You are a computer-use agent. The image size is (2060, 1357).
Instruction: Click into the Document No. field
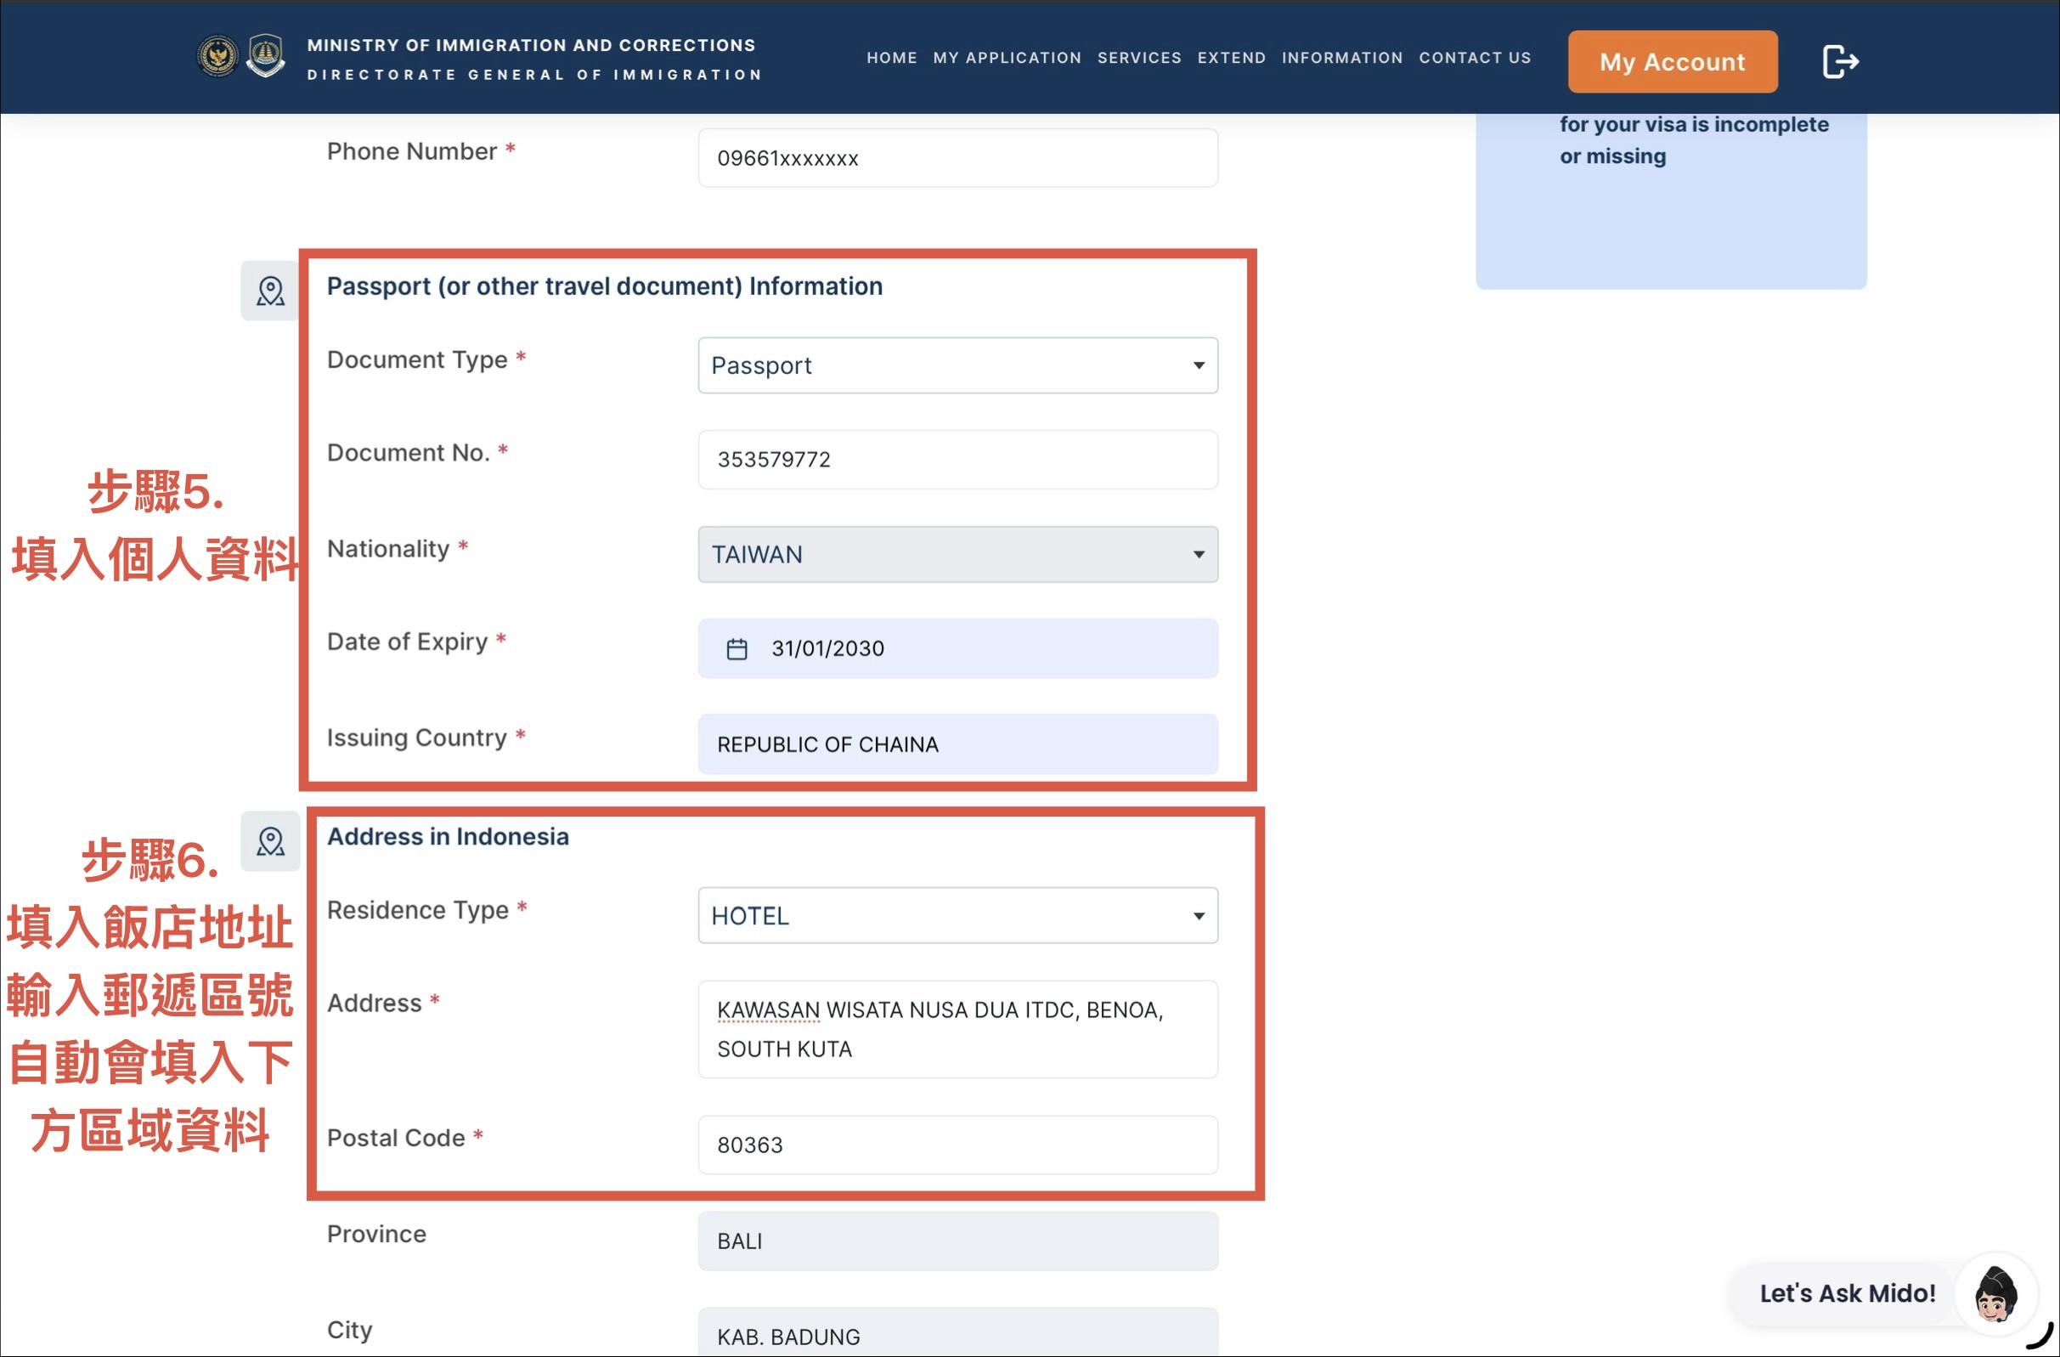[957, 460]
